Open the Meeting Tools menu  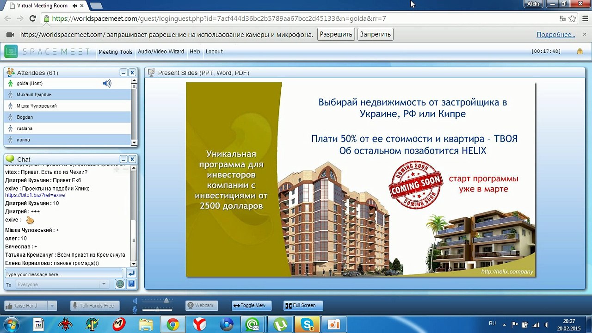(x=116, y=52)
